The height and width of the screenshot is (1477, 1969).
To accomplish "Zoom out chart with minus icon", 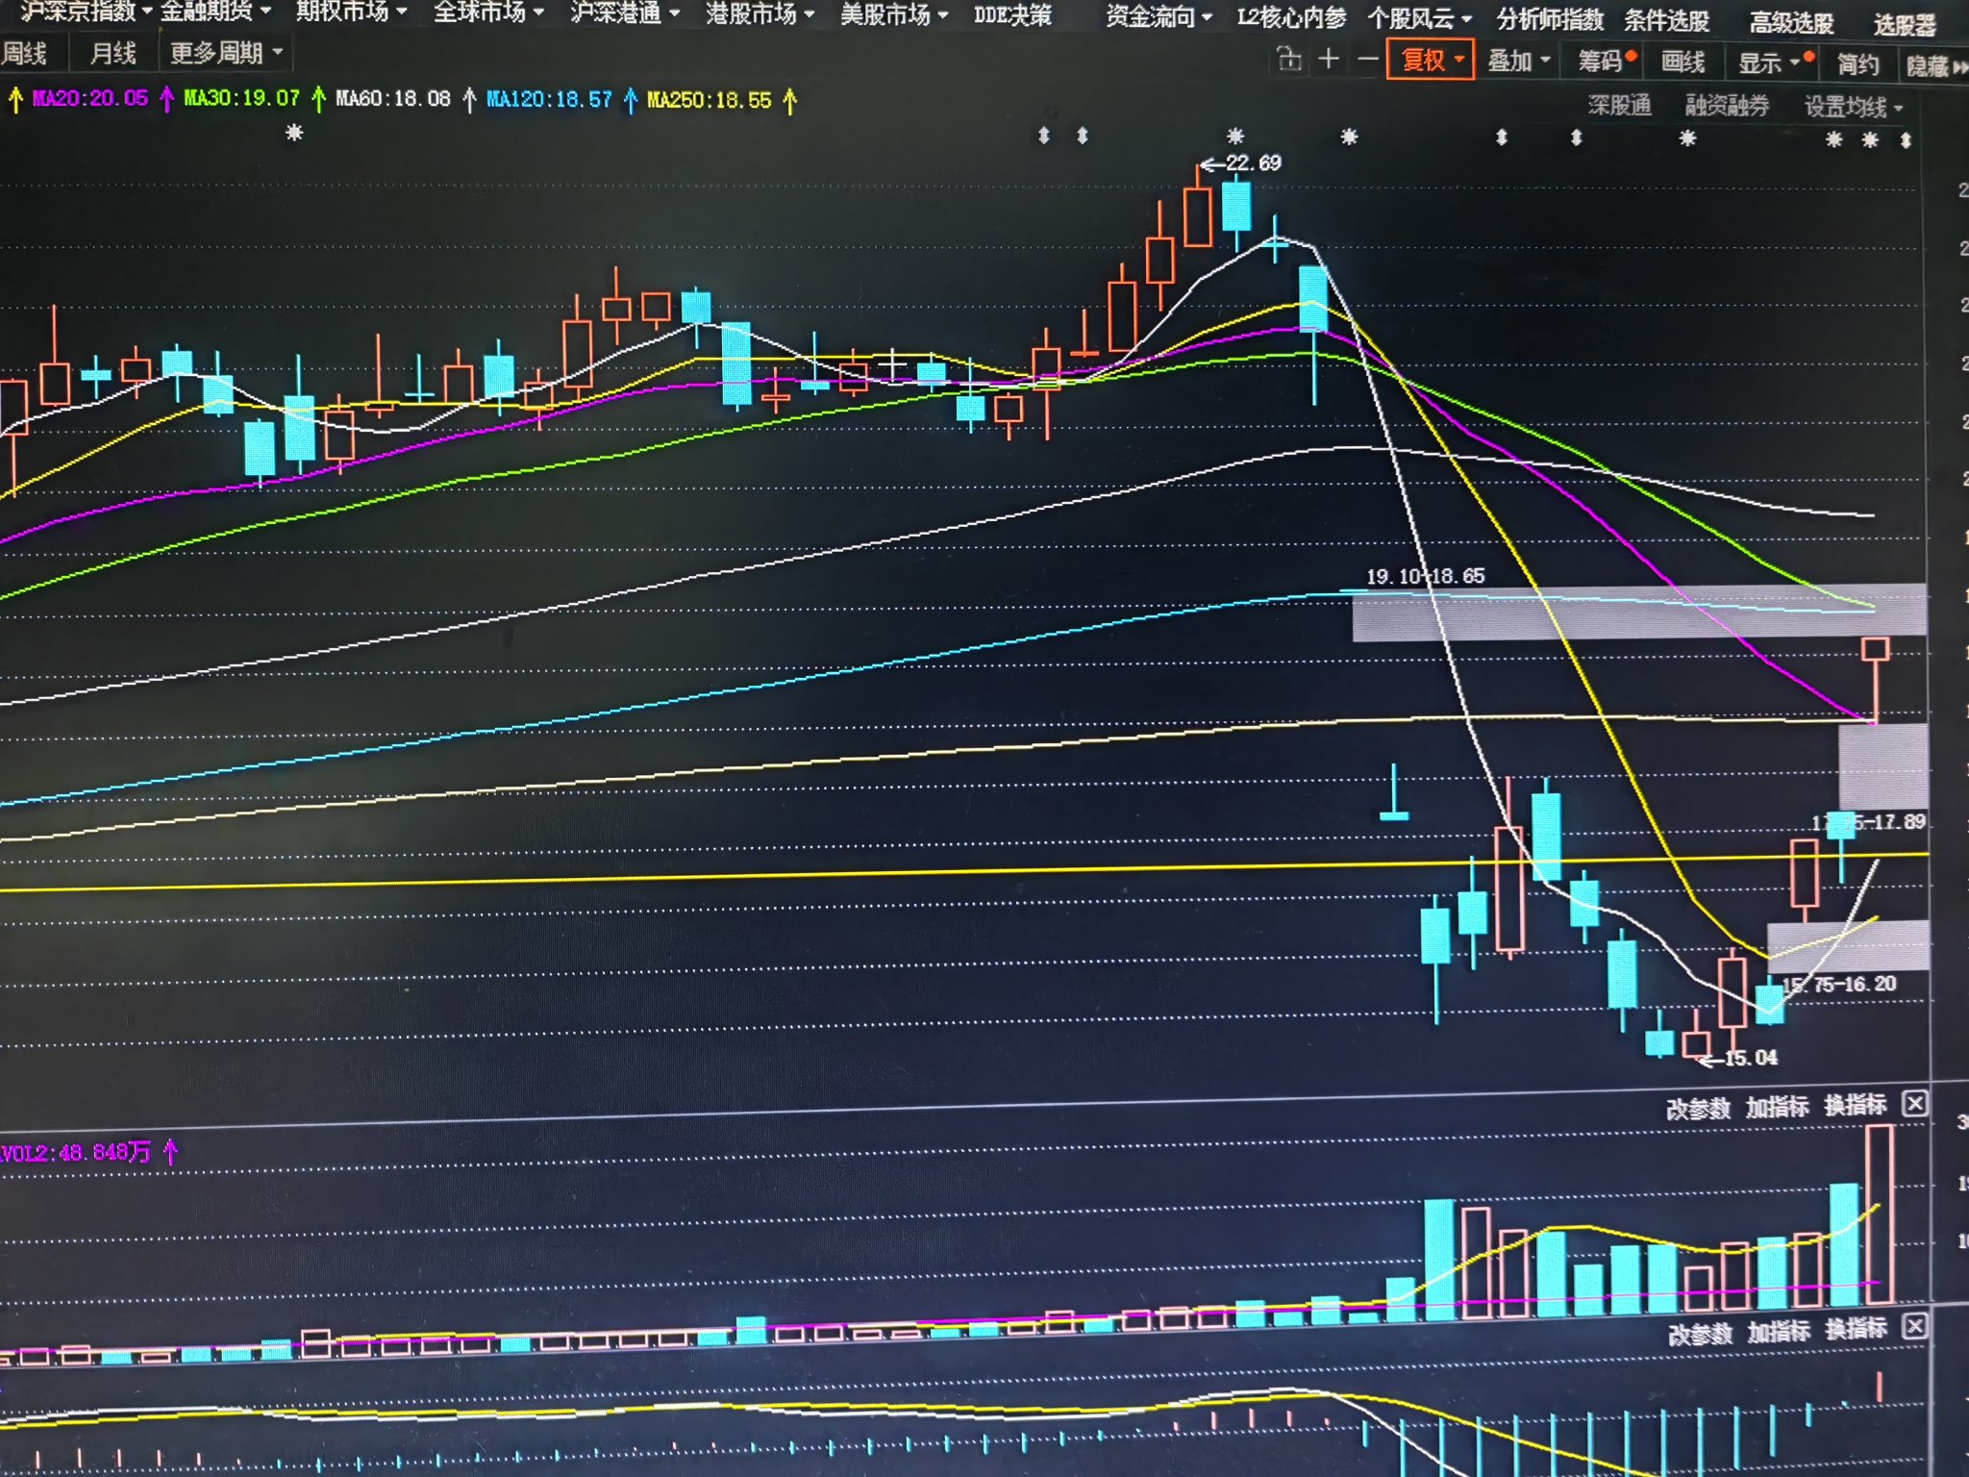I will [1367, 61].
